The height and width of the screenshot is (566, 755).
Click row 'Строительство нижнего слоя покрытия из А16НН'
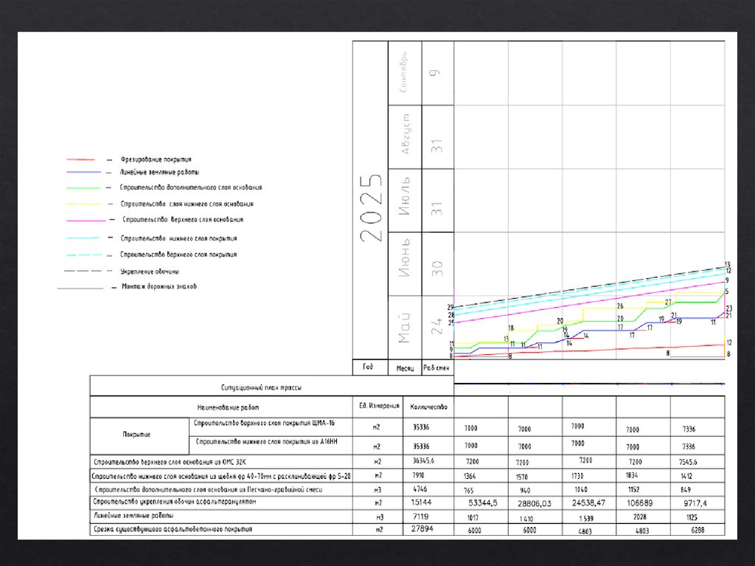coord(267,441)
